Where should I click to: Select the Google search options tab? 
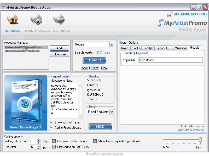(x=195, y=48)
